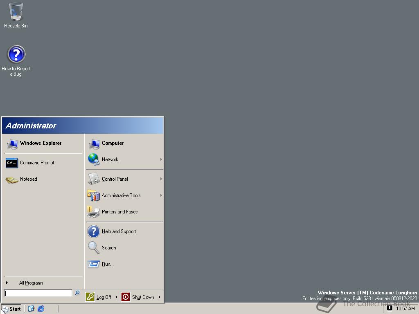Click the Network globe icon
Image resolution: width=419 pixels, height=314 pixels.
(94, 159)
